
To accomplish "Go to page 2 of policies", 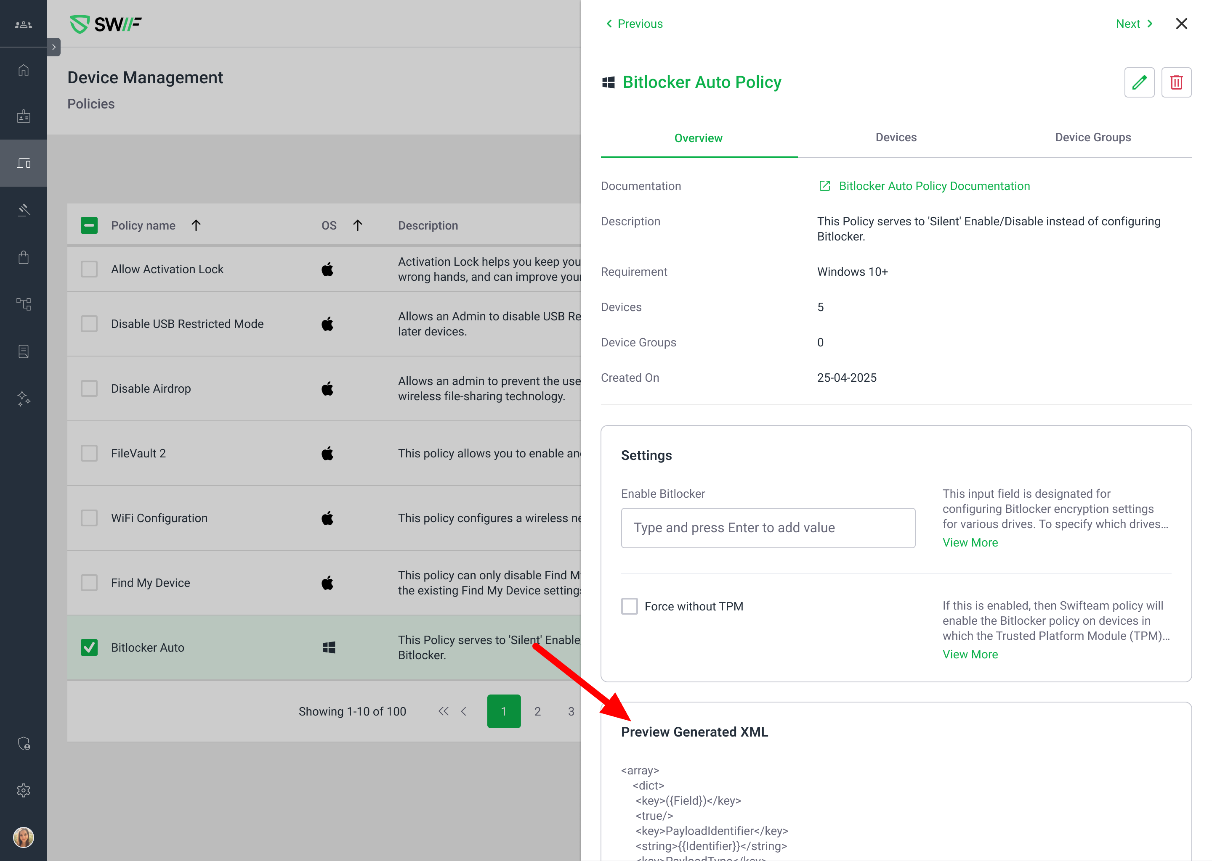I will [537, 711].
